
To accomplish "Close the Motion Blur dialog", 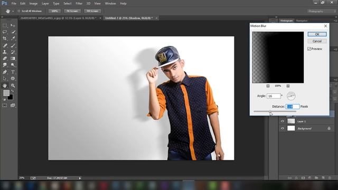I will [325, 26].
